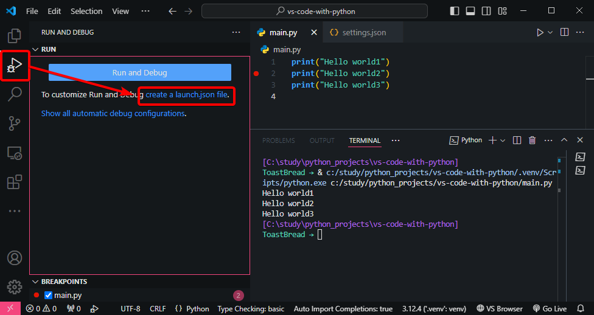Viewport: 594px width, 315px height.
Task: Open the Accounts menu icon
Action: 15,258
